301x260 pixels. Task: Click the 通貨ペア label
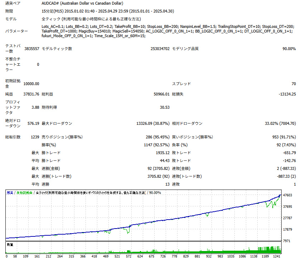(13, 3)
